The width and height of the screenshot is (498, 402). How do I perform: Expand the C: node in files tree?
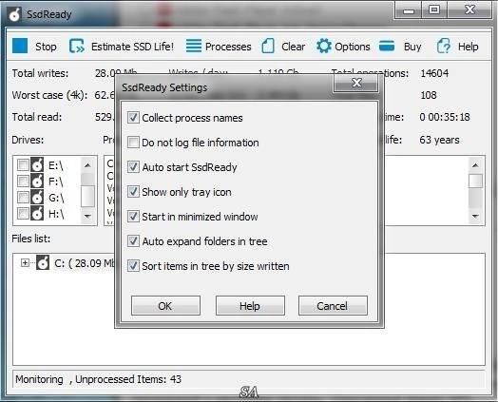[x=25, y=262]
